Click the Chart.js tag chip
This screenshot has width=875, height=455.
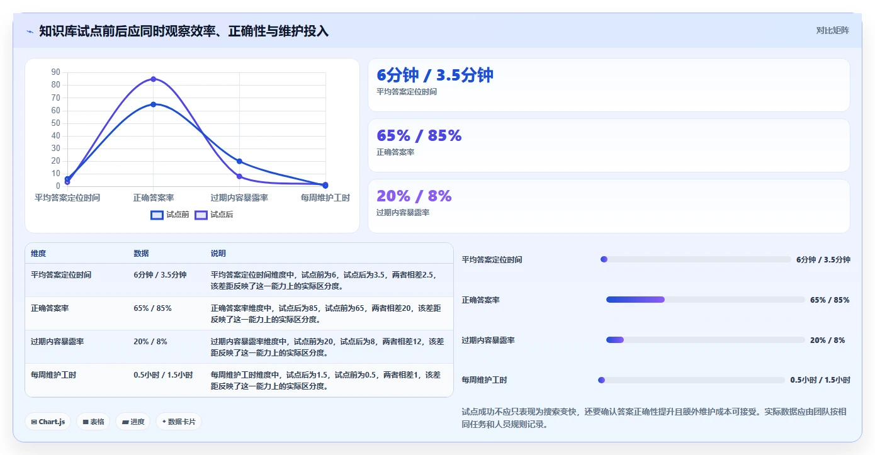(48, 422)
